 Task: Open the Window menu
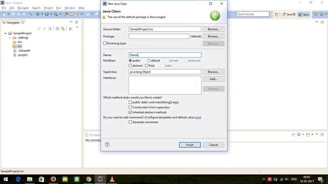70,8
